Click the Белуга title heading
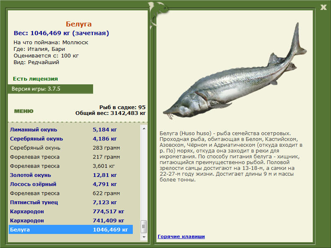 click(x=79, y=24)
